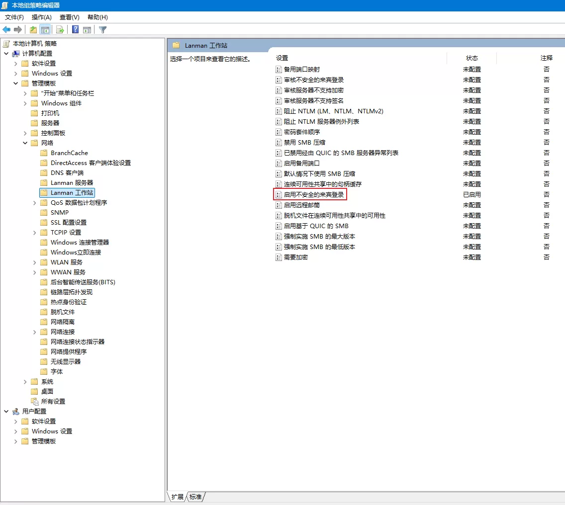Expand the TCPIP 设置 node
The width and height of the screenshot is (565, 505).
(x=35, y=233)
